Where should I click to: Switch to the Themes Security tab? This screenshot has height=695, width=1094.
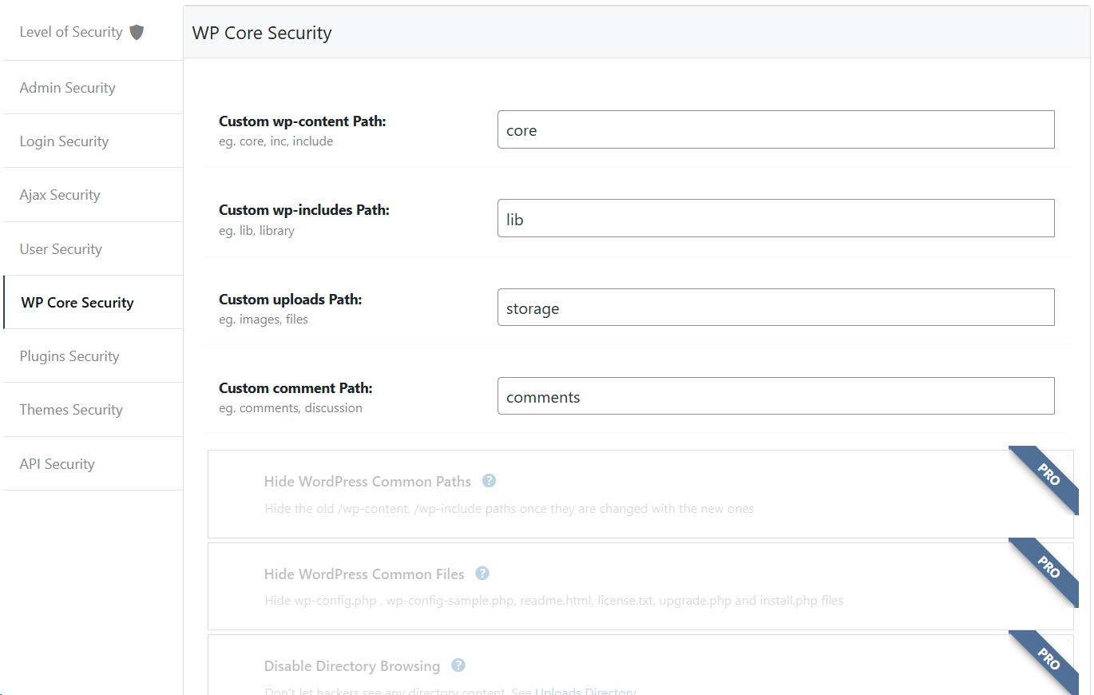click(93, 410)
